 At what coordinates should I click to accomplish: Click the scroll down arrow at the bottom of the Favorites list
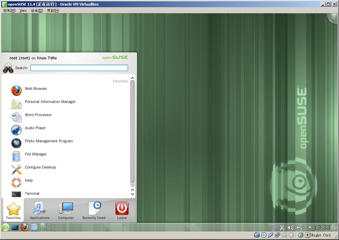pyautogui.click(x=132, y=194)
